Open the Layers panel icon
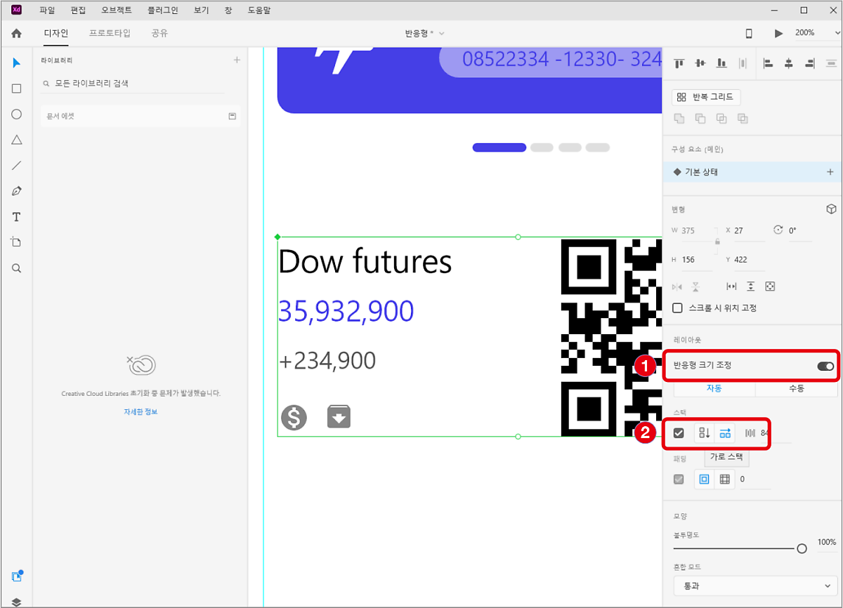This screenshot has height=608, width=843. (x=17, y=602)
